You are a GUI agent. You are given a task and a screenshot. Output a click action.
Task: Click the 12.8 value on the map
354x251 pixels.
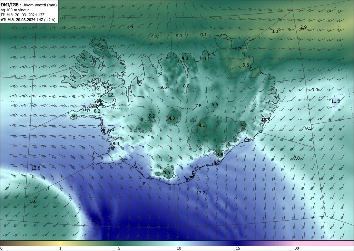[x=36, y=168]
